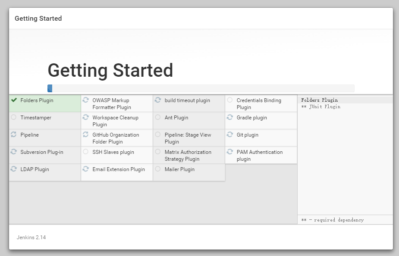
Task: Click the Jenkins 2.14 version text
Action: pyautogui.click(x=31, y=237)
